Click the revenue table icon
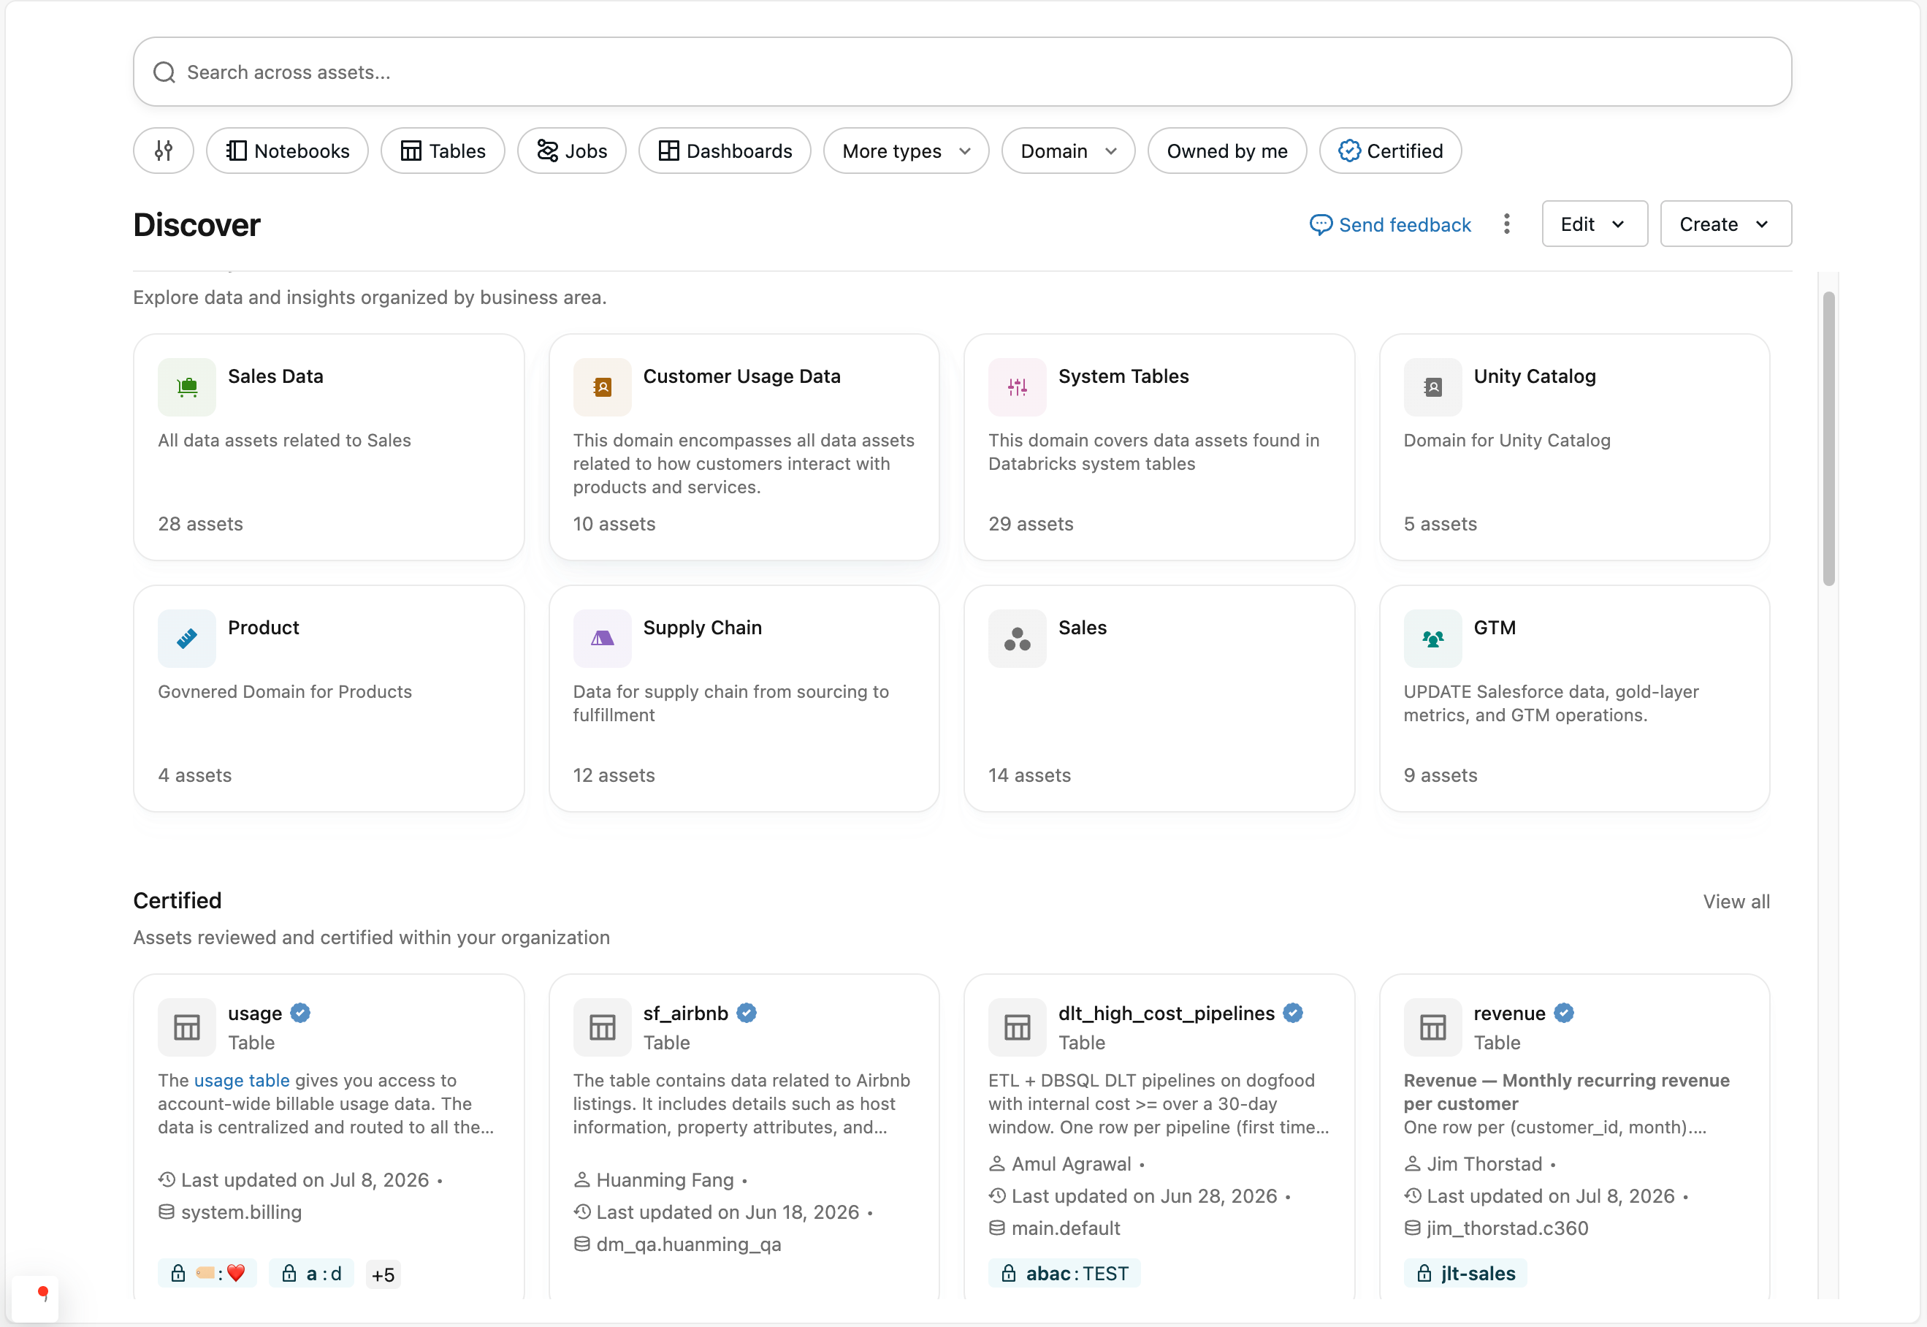This screenshot has height=1327, width=1927. 1432,1027
